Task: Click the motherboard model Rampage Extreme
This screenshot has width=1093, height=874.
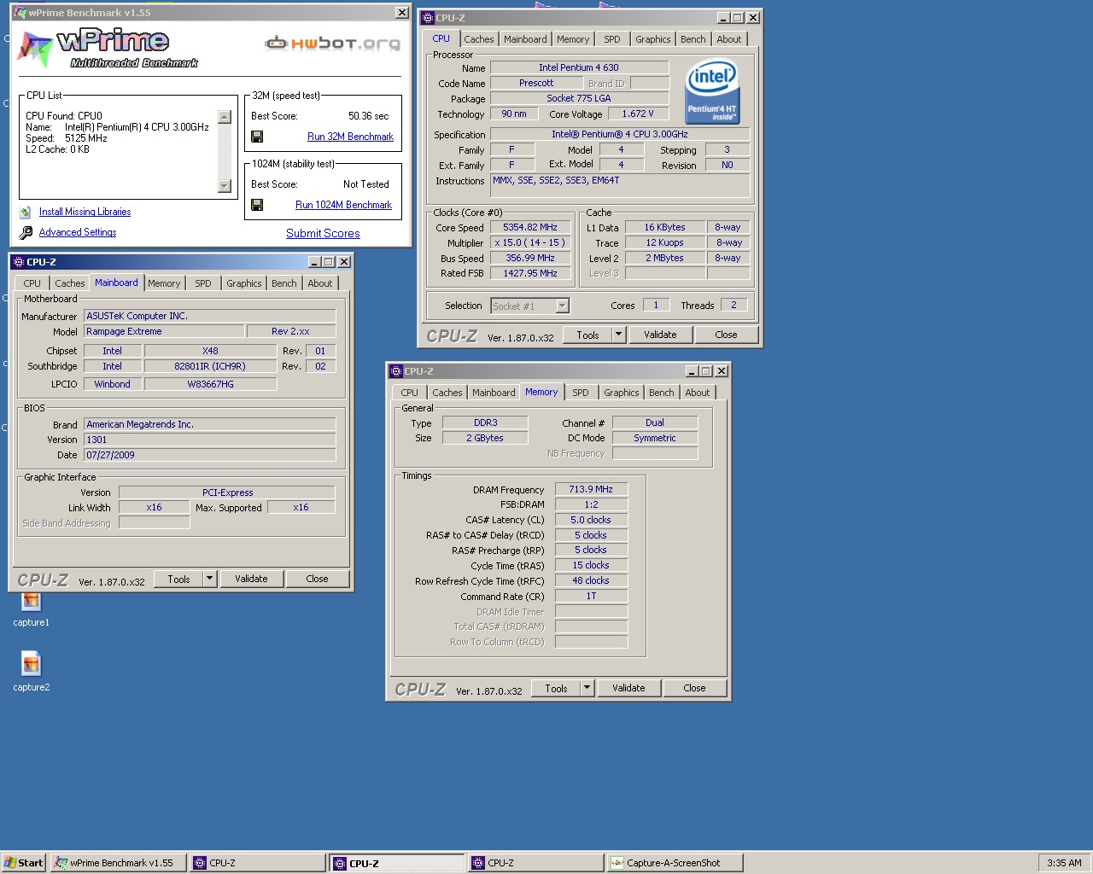Action: pyautogui.click(x=164, y=331)
